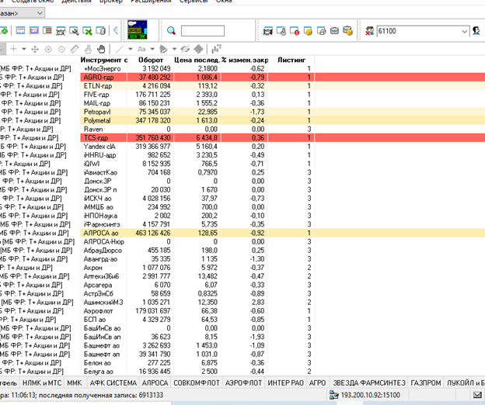Viewport: 485px width, 405px height.
Task: Open the ЗВЕЗДА ФАРМСИНТЕЗ tab
Action: coord(369,383)
